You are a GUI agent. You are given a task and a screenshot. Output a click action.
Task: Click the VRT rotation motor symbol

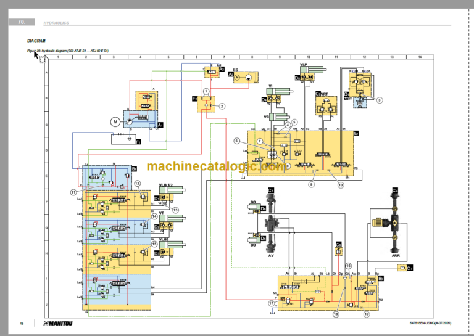coord(326,106)
